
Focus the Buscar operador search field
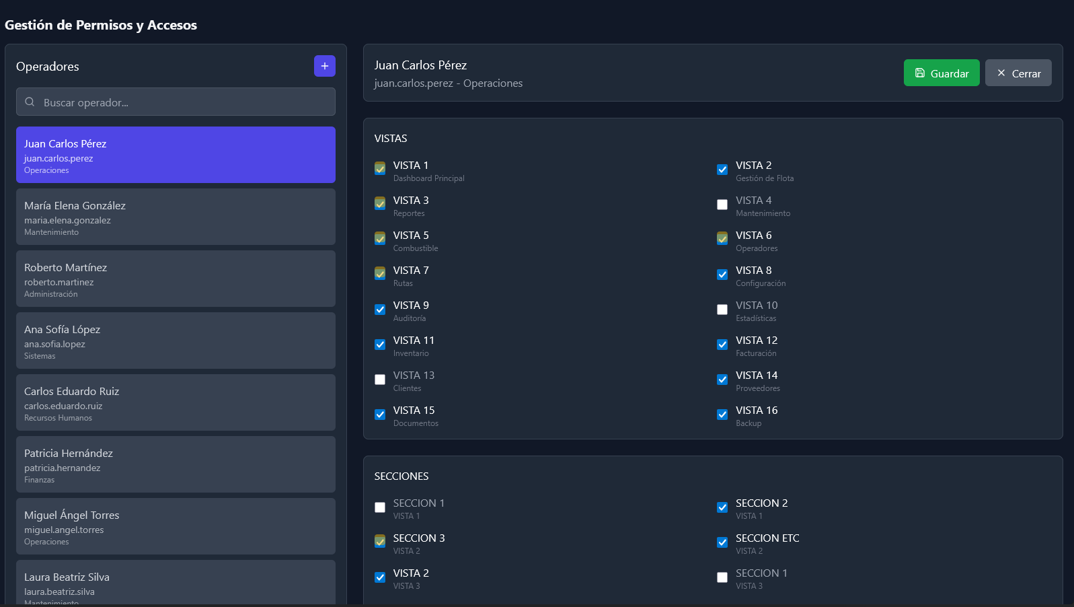coord(176,102)
